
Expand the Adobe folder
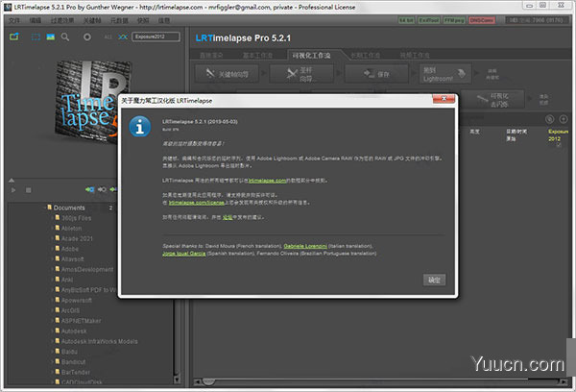pos(52,249)
